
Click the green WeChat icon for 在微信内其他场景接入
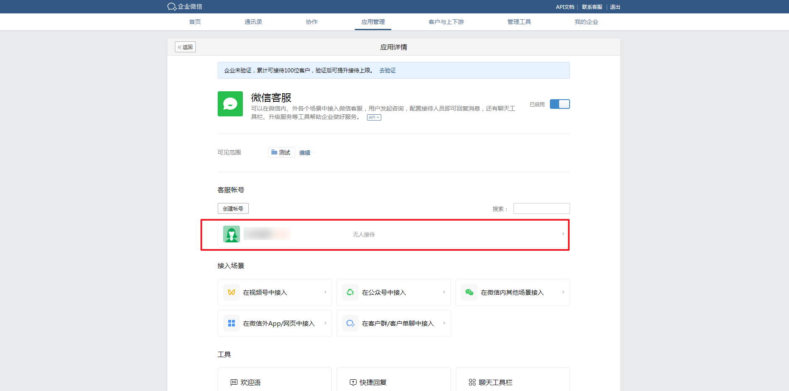point(469,292)
